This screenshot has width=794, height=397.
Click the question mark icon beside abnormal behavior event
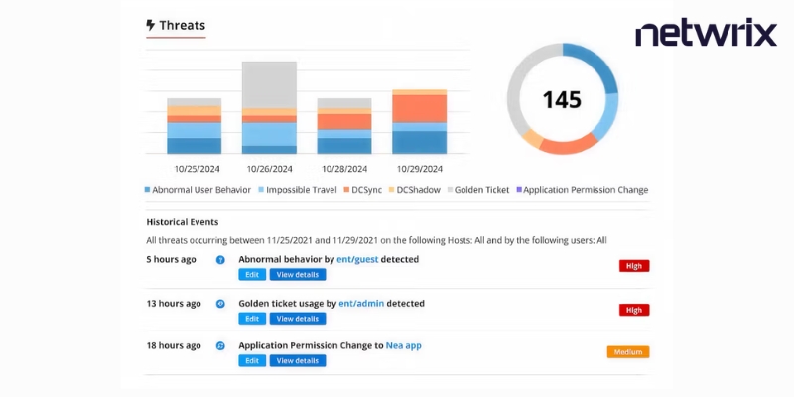[x=220, y=260]
